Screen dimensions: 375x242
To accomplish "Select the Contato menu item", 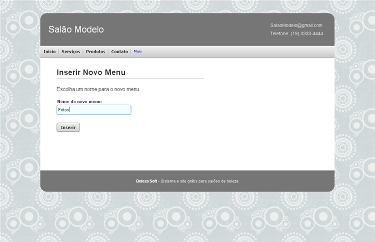I will coord(119,52).
